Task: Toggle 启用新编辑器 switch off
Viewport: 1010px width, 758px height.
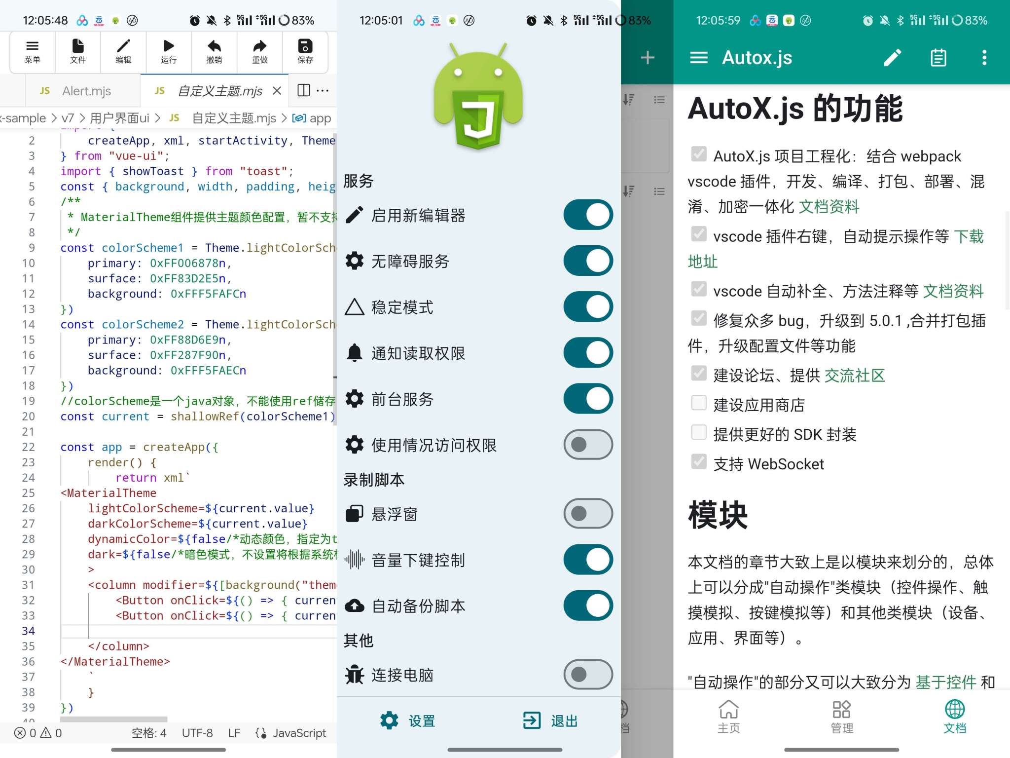Action: point(588,215)
